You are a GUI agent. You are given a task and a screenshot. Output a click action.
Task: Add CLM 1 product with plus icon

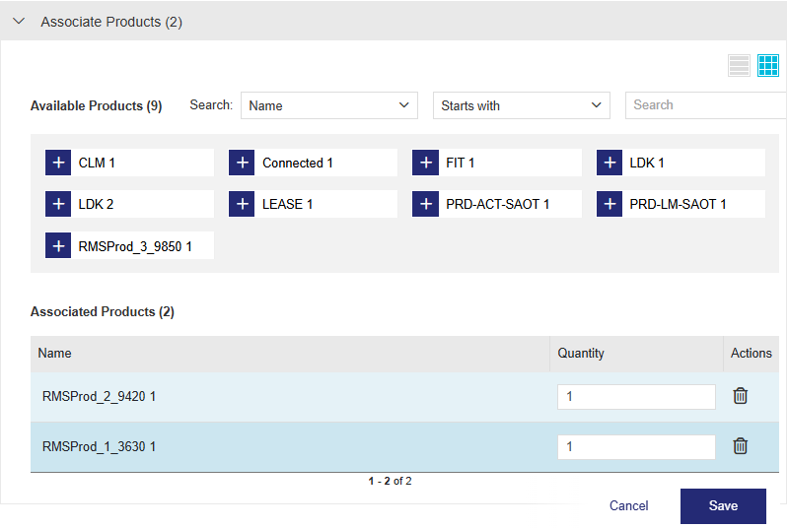pos(58,163)
